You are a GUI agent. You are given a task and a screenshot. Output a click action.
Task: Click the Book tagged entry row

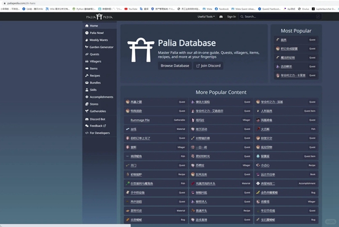(x=286, y=174)
